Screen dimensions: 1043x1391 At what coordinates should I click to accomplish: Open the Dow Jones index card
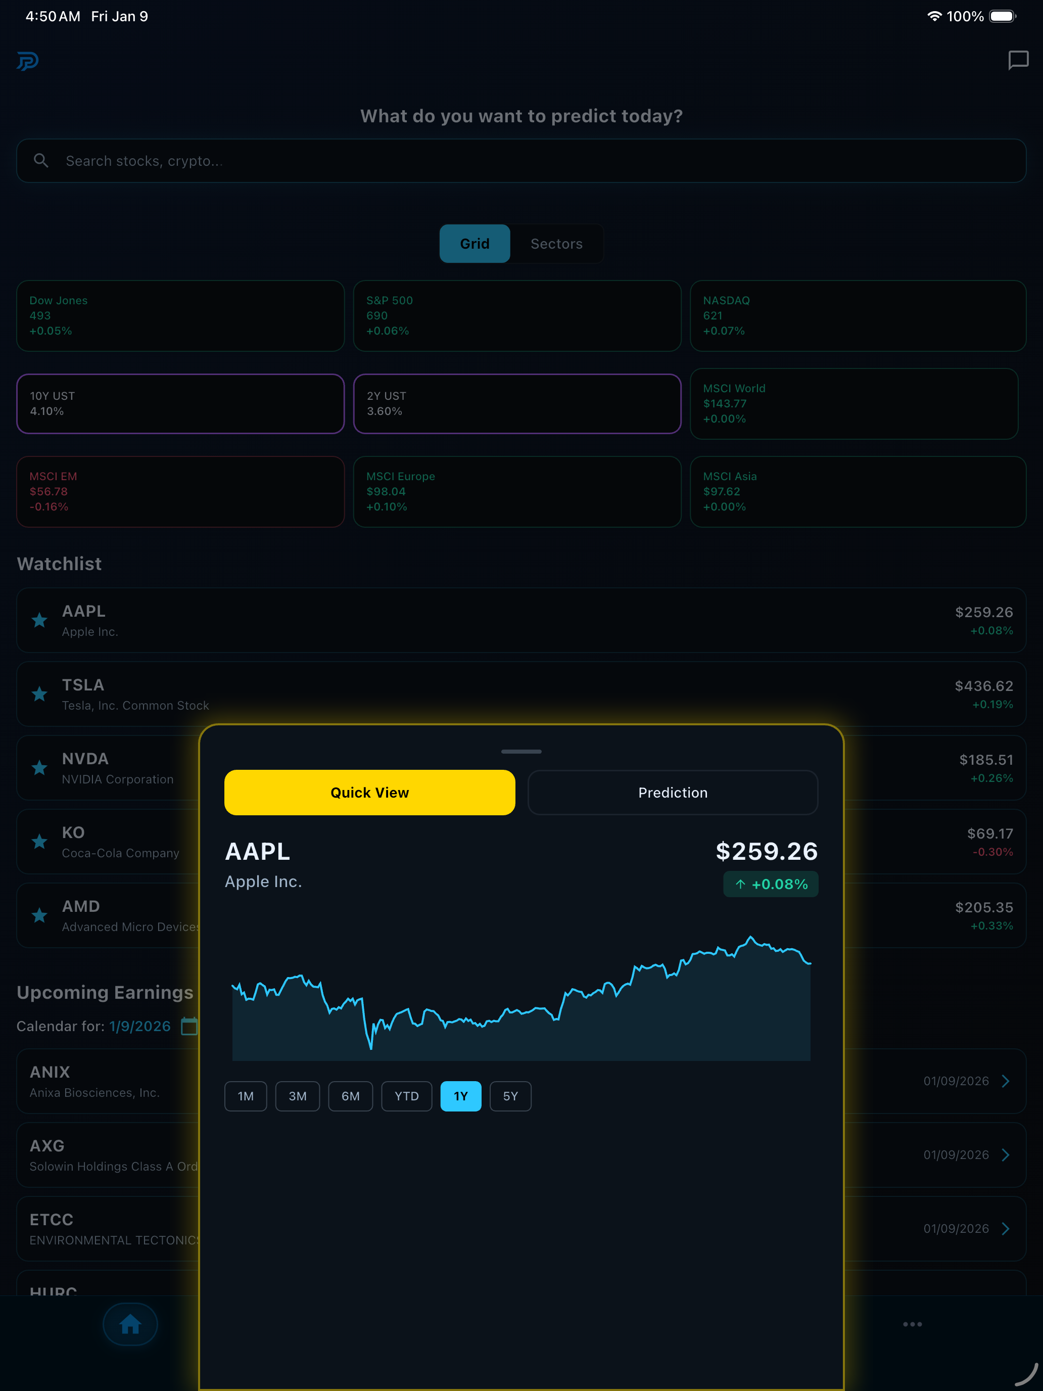point(180,316)
